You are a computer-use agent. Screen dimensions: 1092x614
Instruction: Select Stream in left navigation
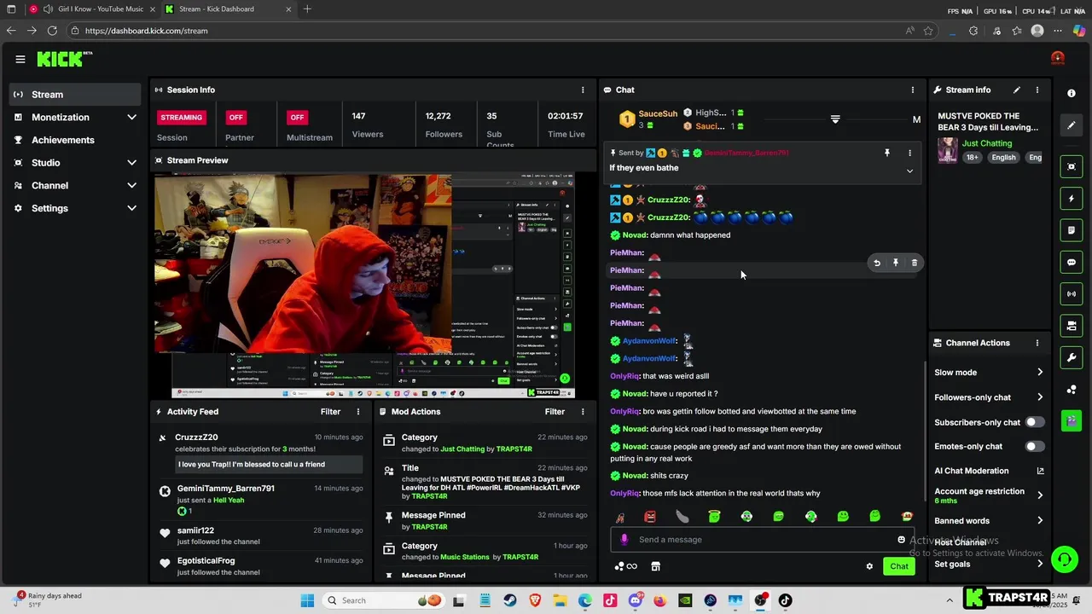[x=75, y=95]
